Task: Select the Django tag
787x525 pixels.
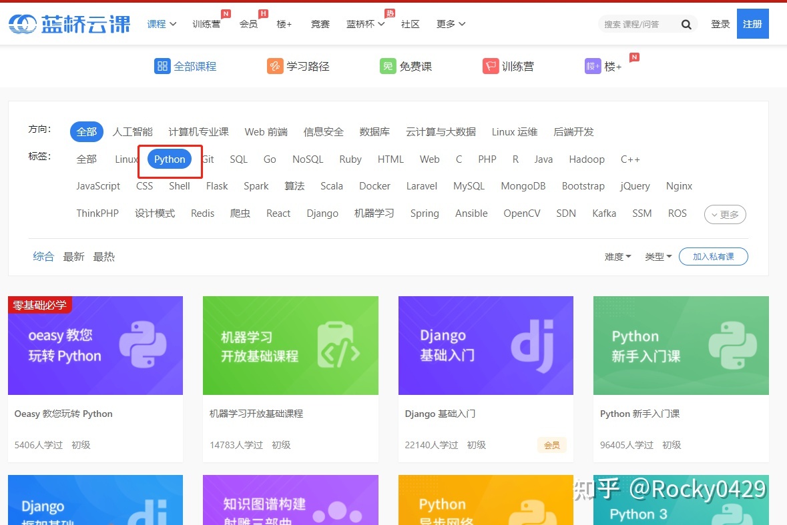Action: click(x=322, y=213)
